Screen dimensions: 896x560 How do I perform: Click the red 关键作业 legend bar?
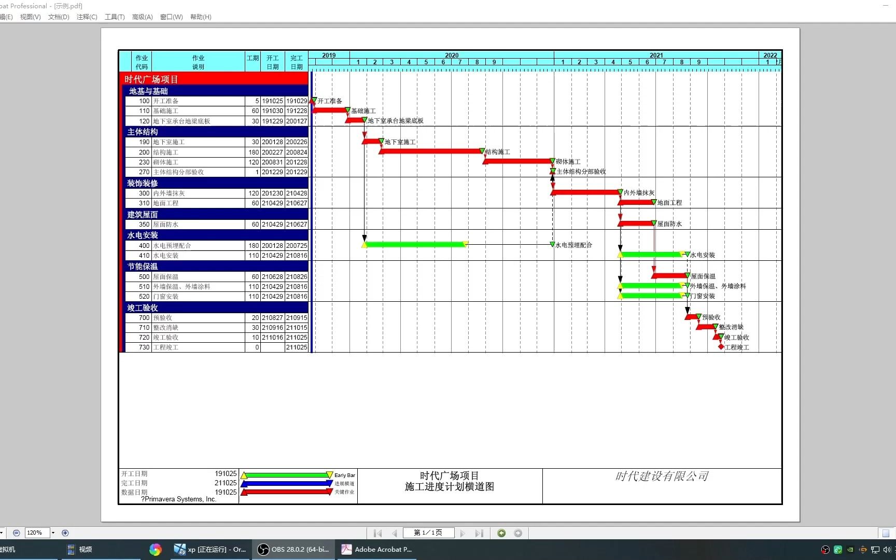287,492
